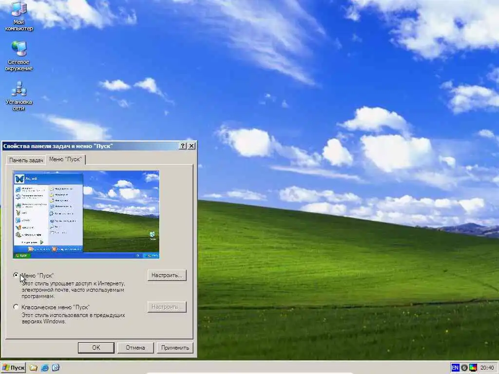Click the third Quick Launch icon

click(56, 368)
